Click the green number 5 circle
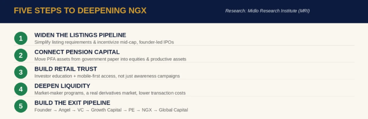368x119 pixels. pos(21,106)
